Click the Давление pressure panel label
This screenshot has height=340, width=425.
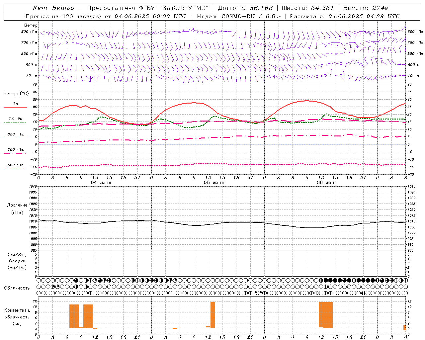(17, 205)
